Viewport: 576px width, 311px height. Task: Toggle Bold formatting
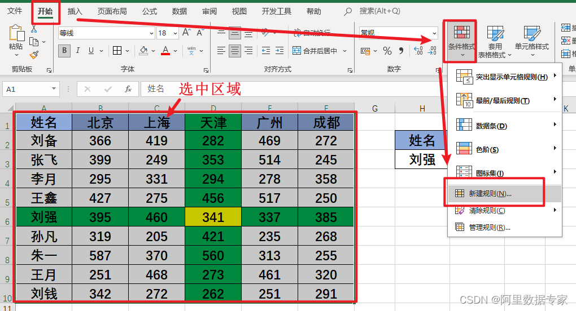coord(64,51)
